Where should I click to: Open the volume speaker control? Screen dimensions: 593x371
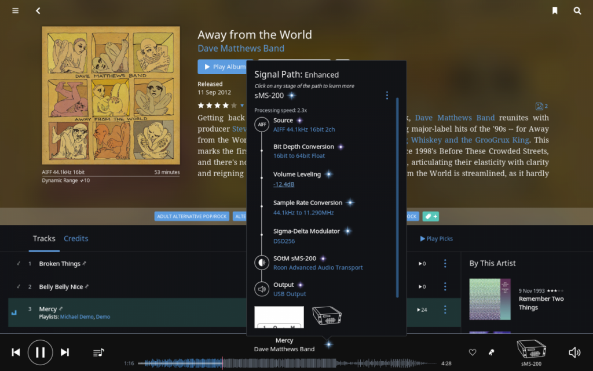(x=574, y=352)
